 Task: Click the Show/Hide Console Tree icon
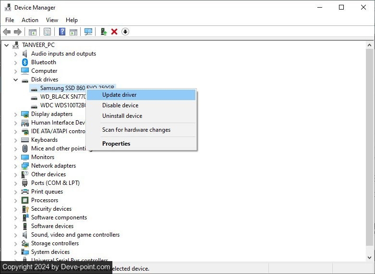pos(32,32)
